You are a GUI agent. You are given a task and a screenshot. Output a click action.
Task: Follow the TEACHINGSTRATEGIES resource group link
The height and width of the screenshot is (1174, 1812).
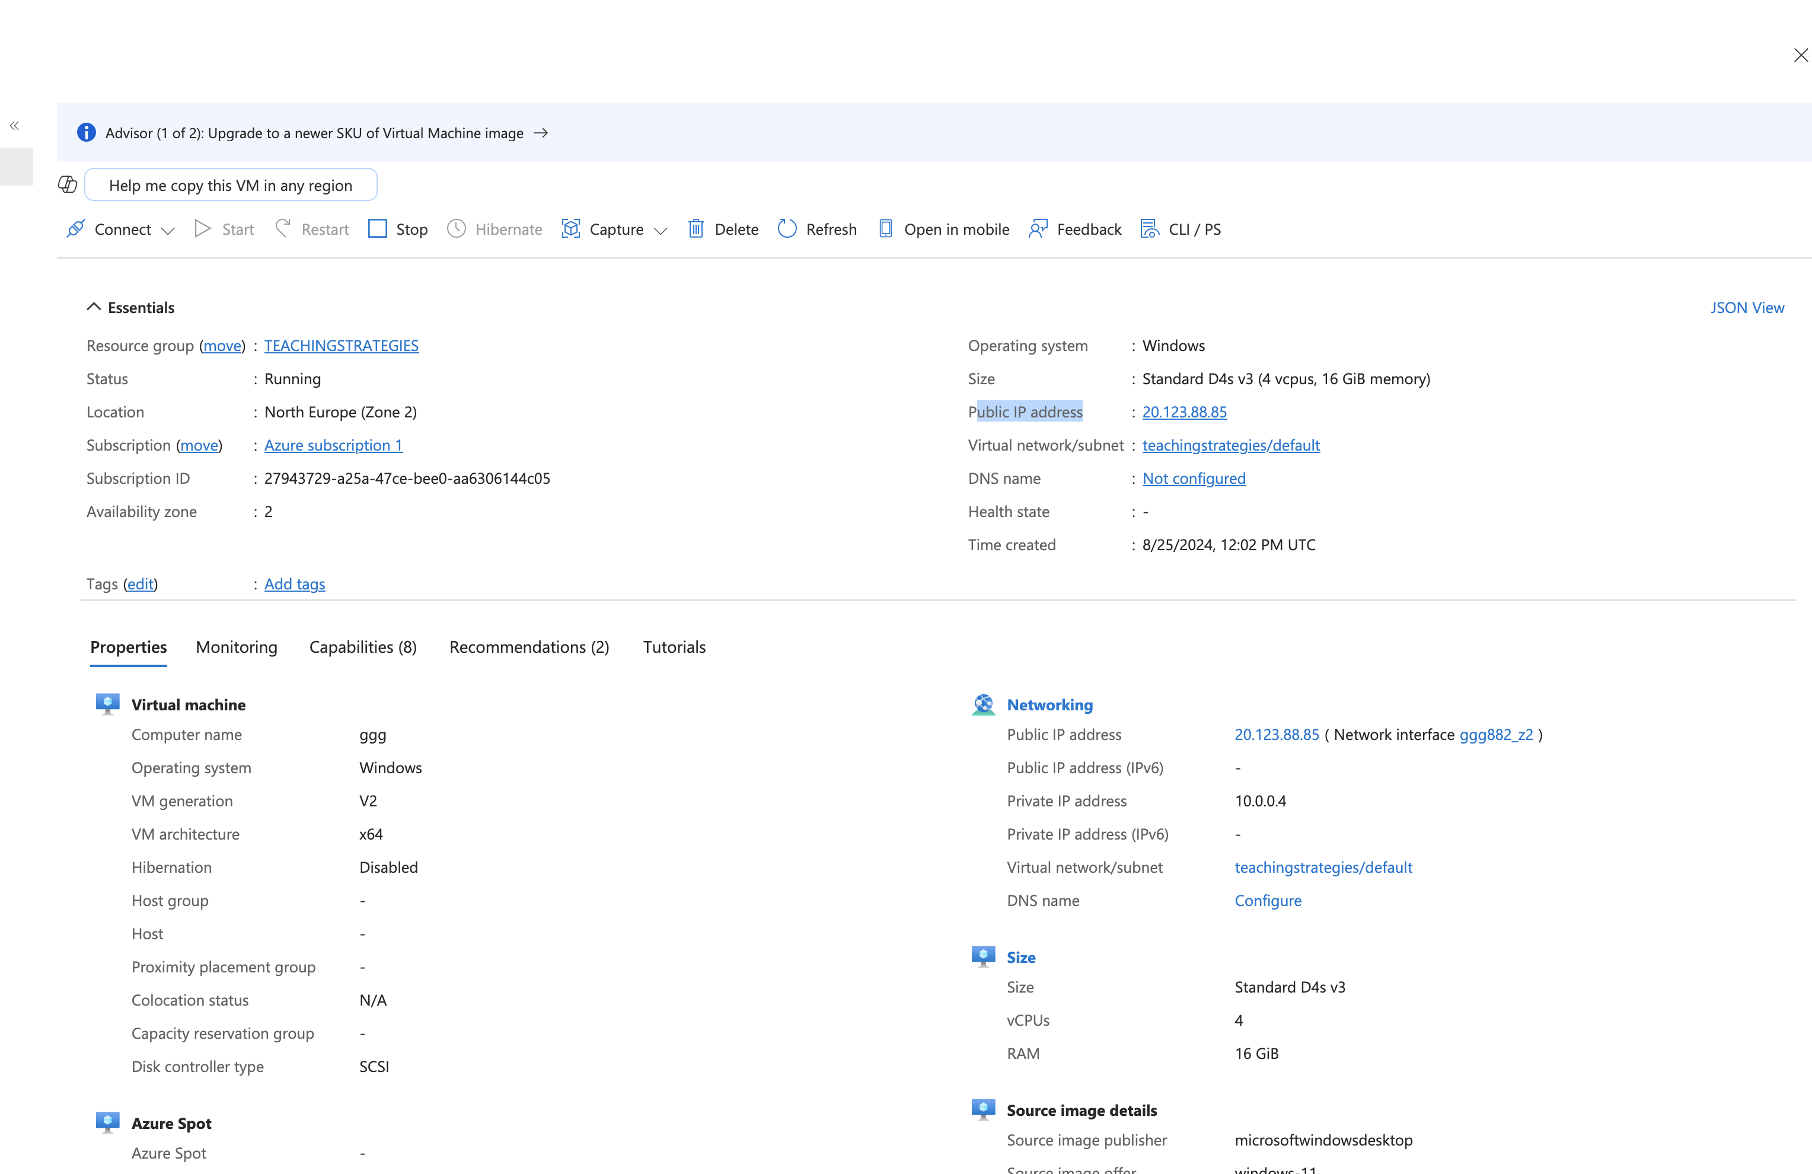click(341, 345)
